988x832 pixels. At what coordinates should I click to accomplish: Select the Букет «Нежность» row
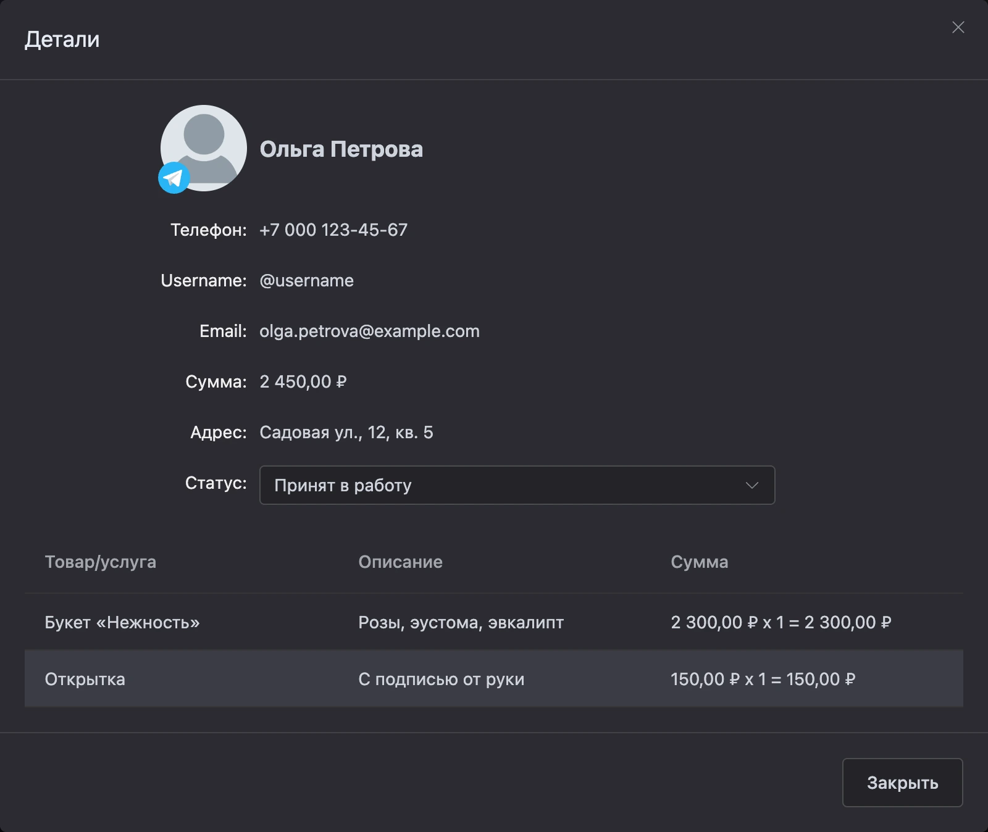(x=494, y=622)
